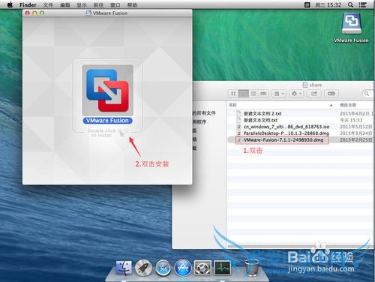Click the horizontal scrollbar of the share window
The width and height of the screenshot is (375, 282).
300,247
